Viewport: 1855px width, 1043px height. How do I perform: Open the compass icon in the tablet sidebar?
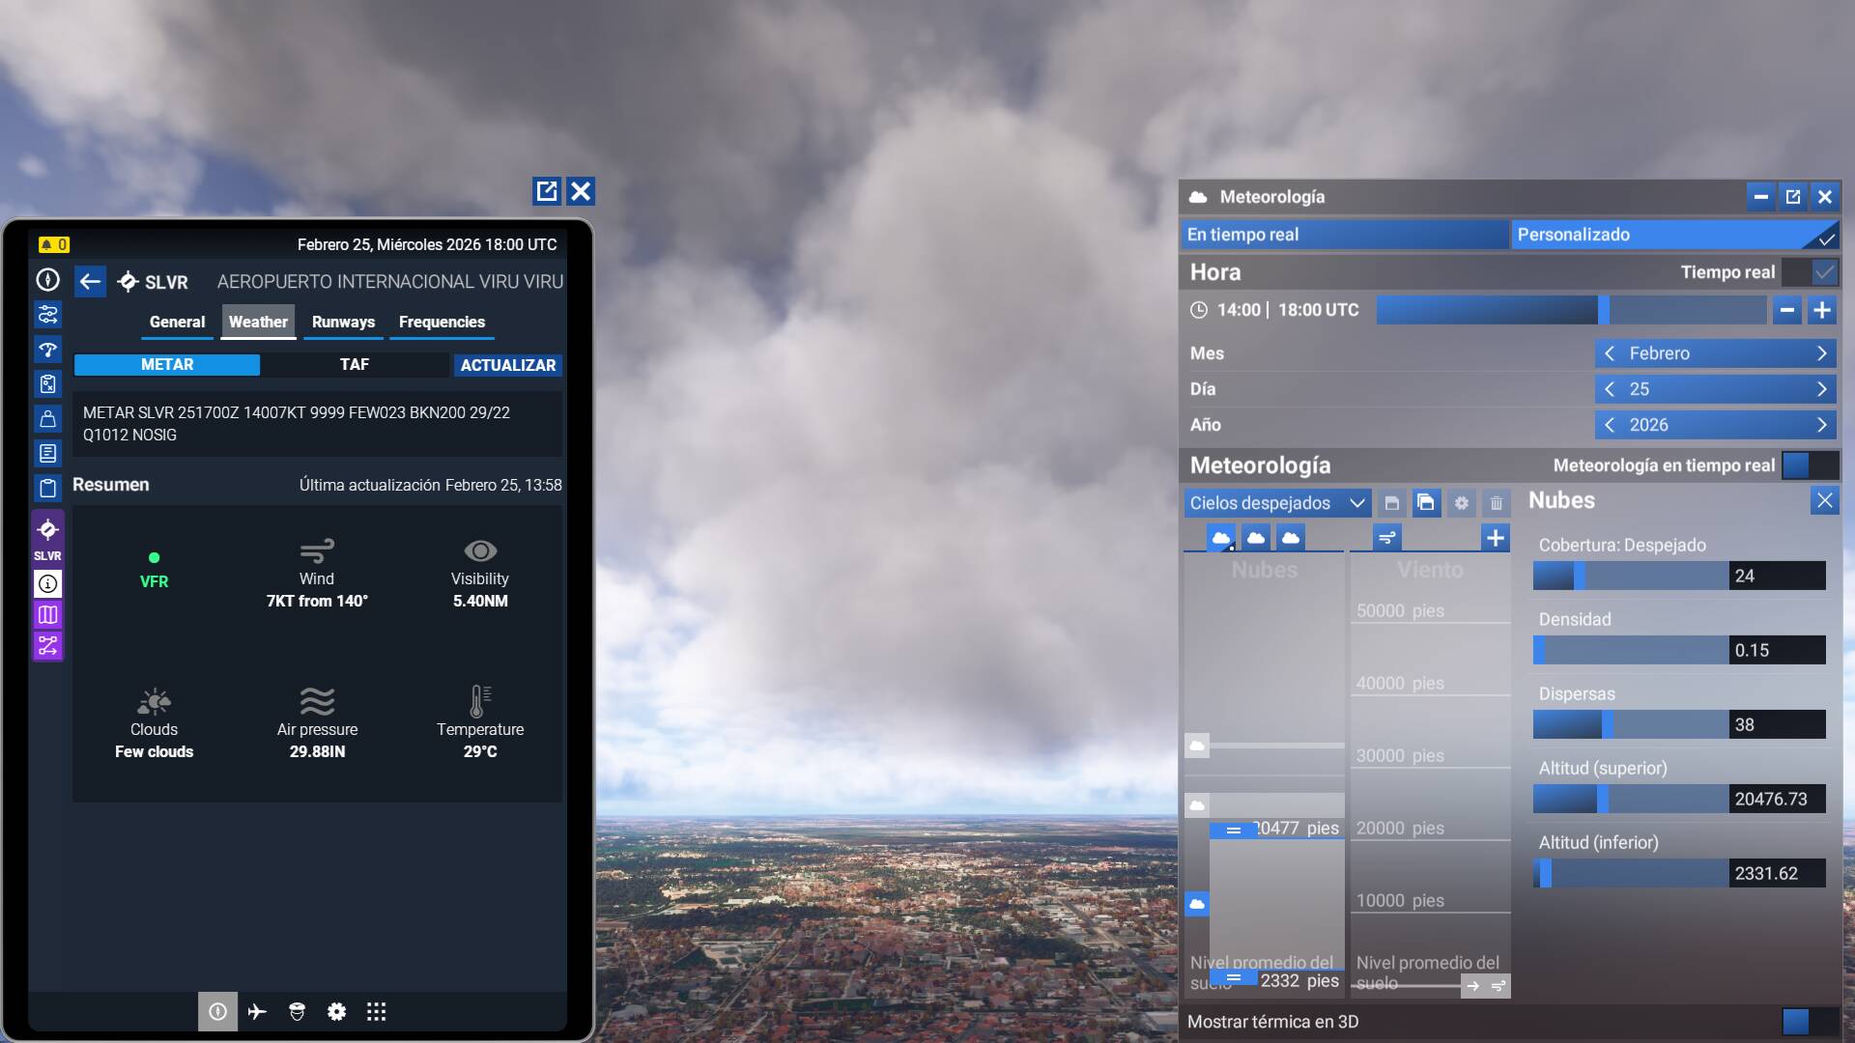tap(47, 280)
